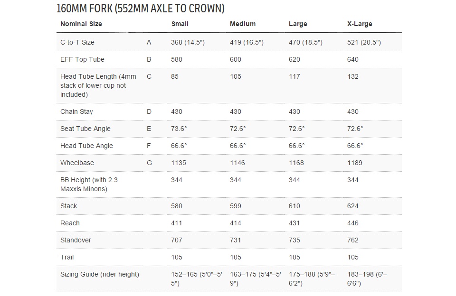This screenshot has height=296, width=456.
Task: Select the Seat Tube Angle row label
Action: tap(85, 129)
